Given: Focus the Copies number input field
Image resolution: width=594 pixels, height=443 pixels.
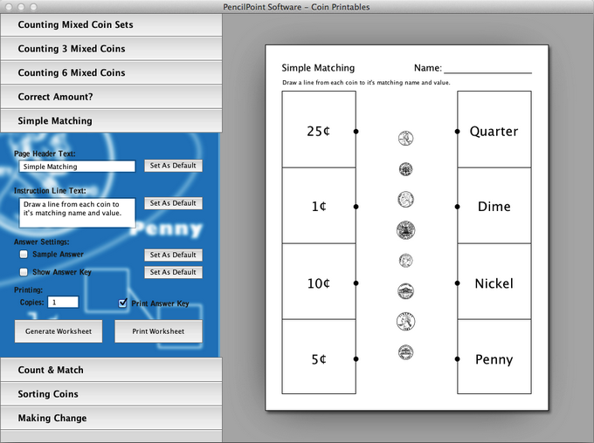Looking at the screenshot, I should 63,302.
